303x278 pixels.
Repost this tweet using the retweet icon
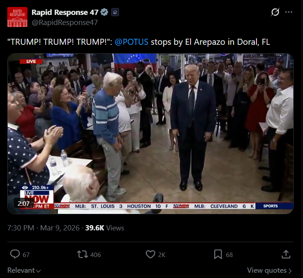pos(83,254)
